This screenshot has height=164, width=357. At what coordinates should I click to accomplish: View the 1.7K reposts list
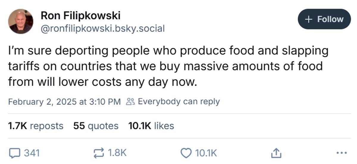click(x=36, y=126)
